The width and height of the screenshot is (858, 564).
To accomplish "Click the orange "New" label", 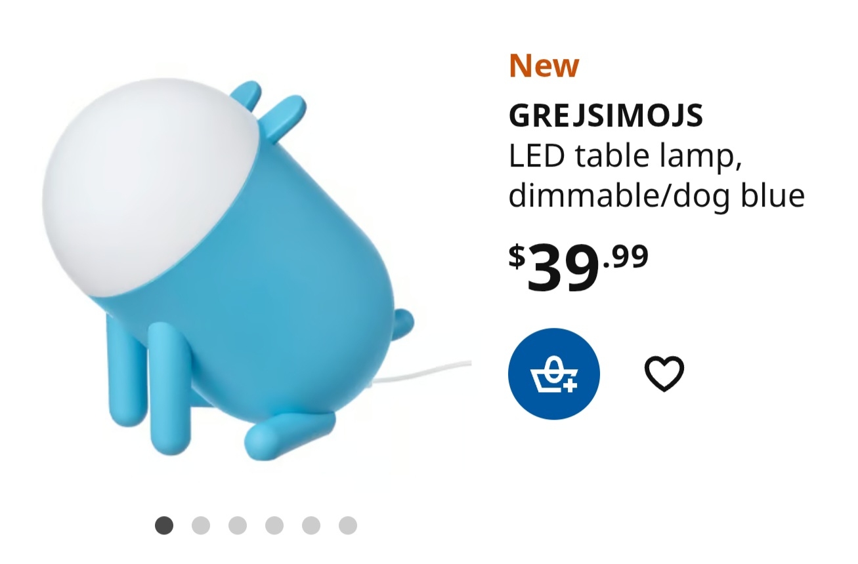I will 544,65.
